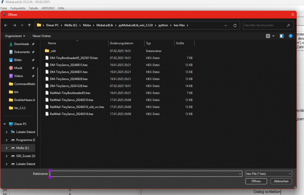Open the Hilfe menu
Screen dimensions: 304x195
(x=61, y=8)
